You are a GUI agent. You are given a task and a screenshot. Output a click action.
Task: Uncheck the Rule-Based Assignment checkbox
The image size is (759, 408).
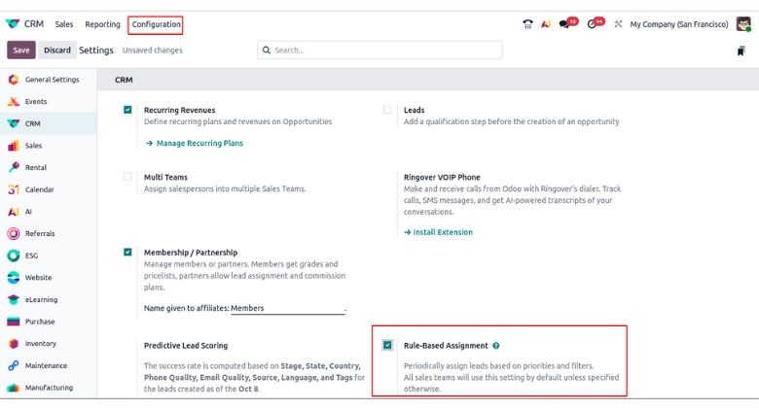387,345
